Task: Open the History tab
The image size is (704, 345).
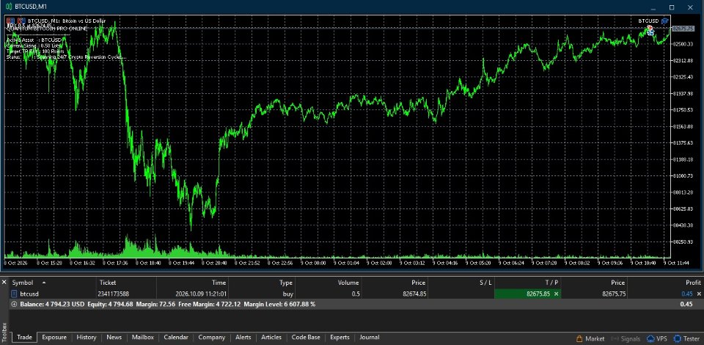Action: click(87, 338)
